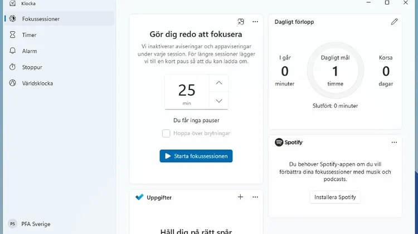This screenshot has height=234, width=418.
Task: Open the PFA Sverige account profile
Action: pyautogui.click(x=30, y=224)
